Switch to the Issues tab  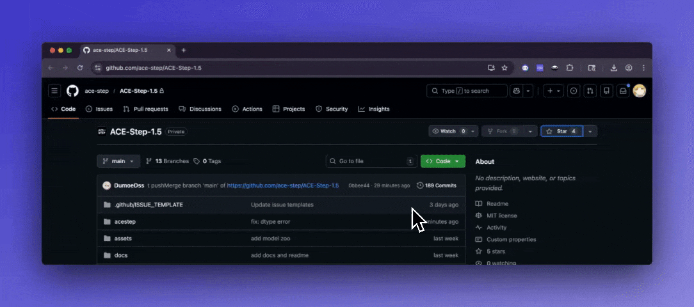click(99, 109)
